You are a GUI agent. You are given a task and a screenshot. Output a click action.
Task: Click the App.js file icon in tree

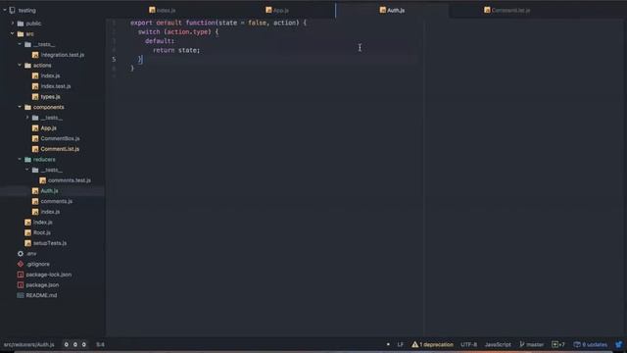[35, 128]
